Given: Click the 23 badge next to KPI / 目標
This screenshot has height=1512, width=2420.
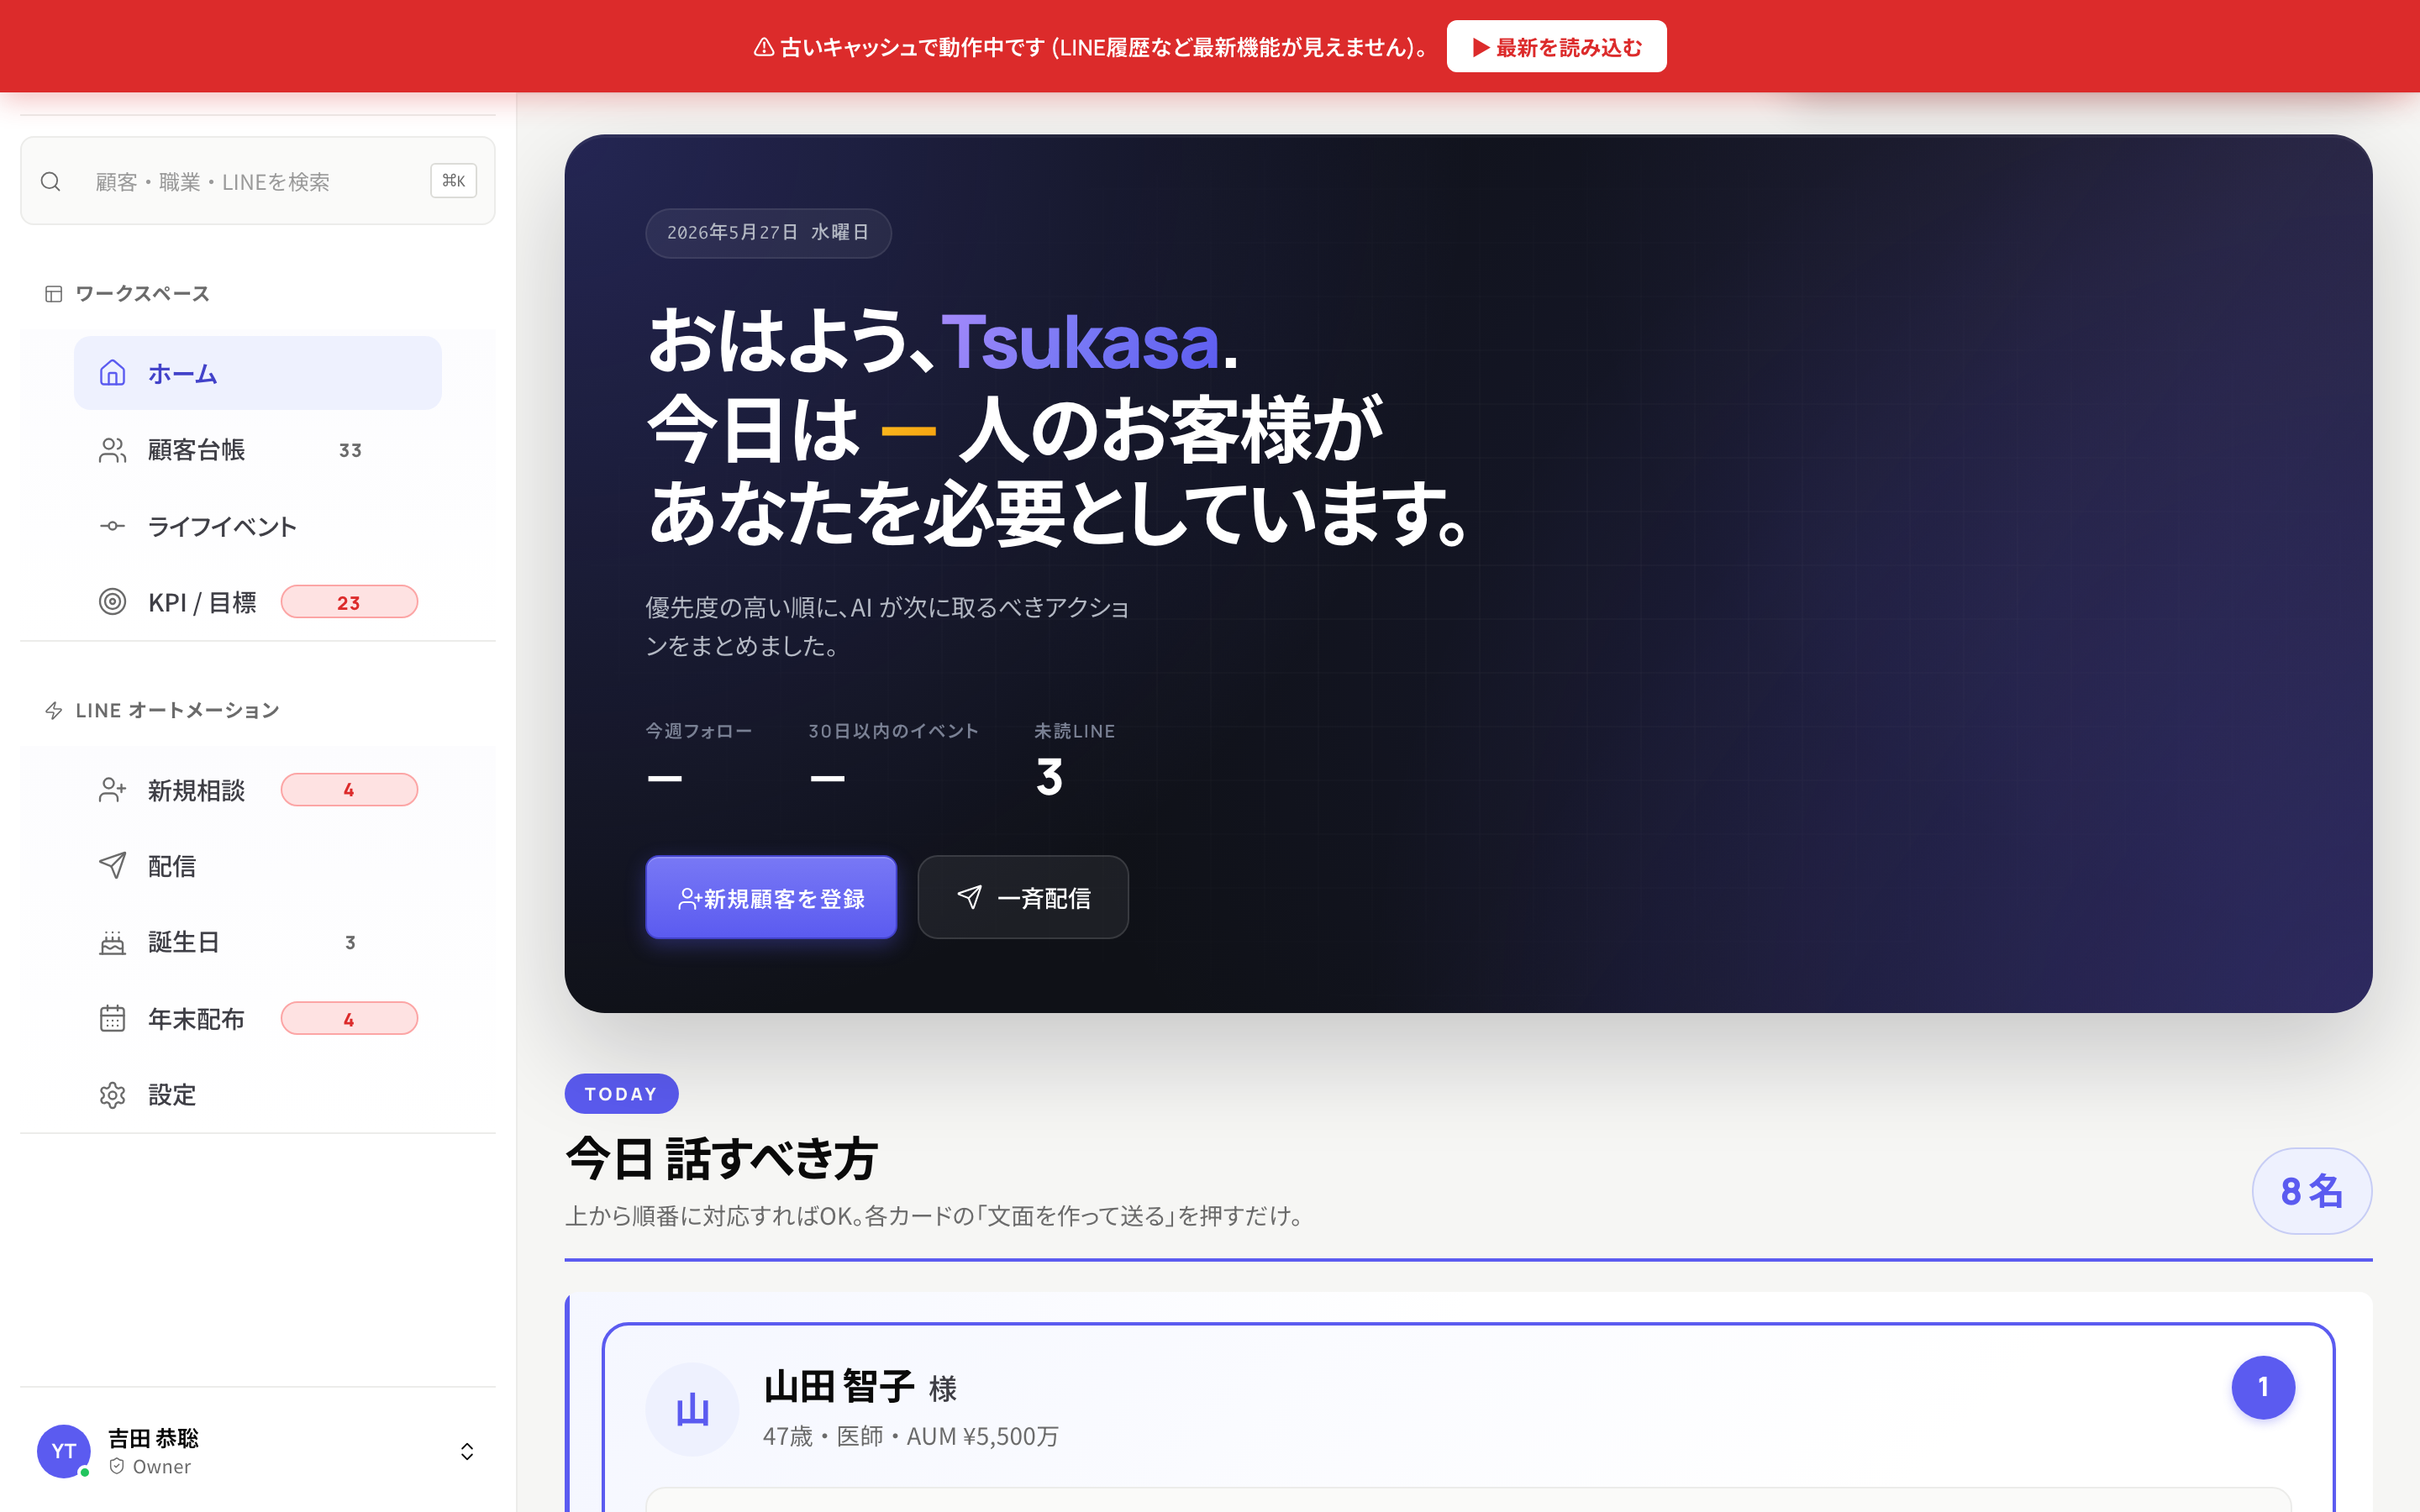Looking at the screenshot, I should pos(349,602).
